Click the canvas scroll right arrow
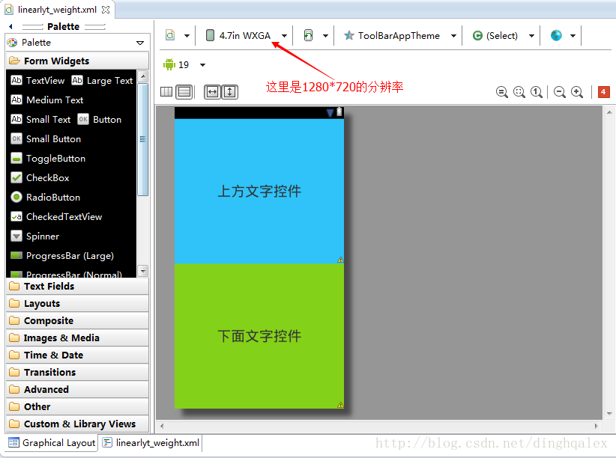The width and height of the screenshot is (616, 458). click(x=597, y=426)
